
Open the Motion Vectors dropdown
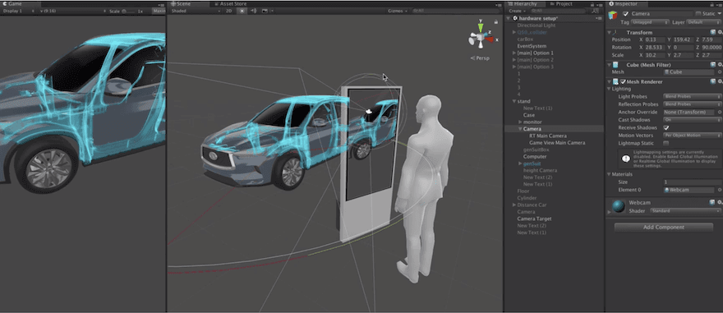coord(692,136)
